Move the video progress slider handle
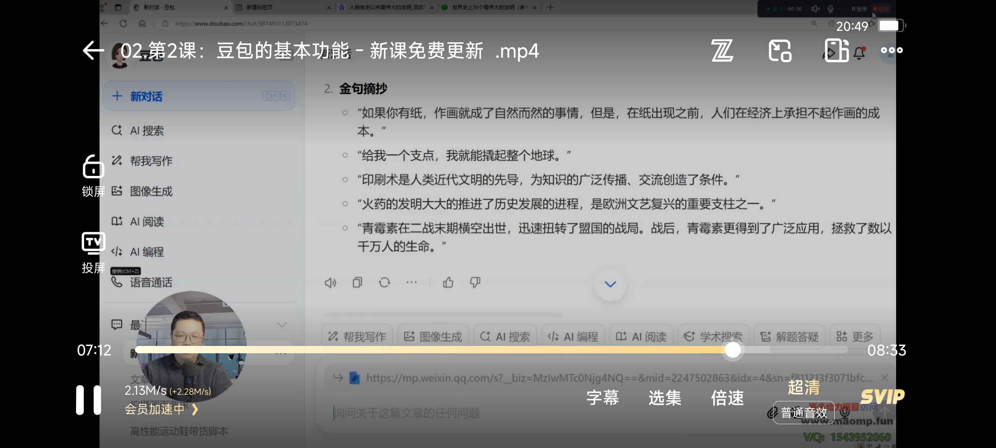 click(x=732, y=350)
